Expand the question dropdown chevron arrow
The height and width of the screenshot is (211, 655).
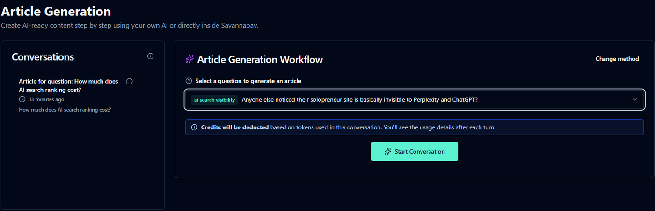coord(635,99)
